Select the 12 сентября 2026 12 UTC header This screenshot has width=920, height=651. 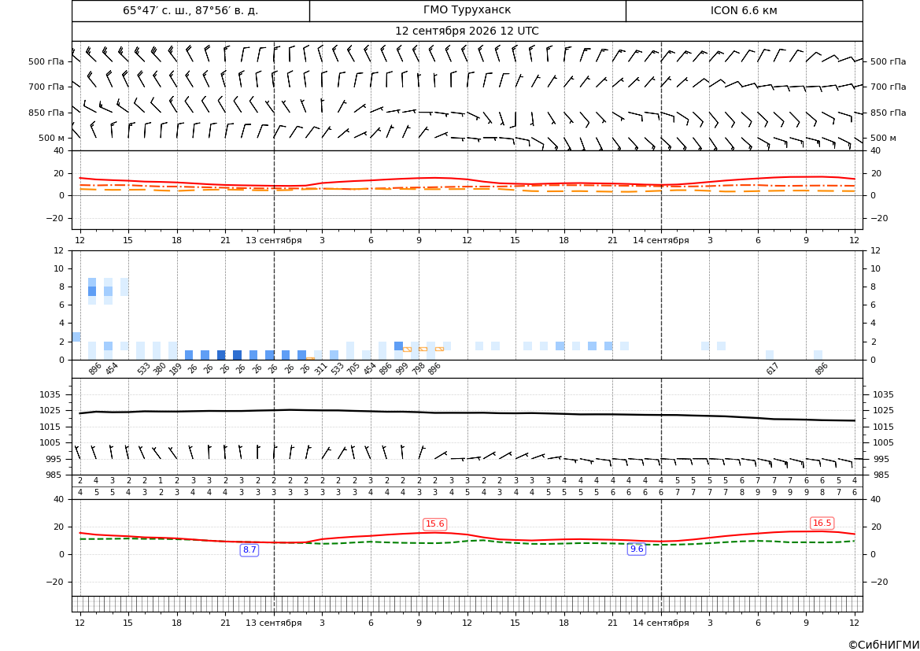467,31
